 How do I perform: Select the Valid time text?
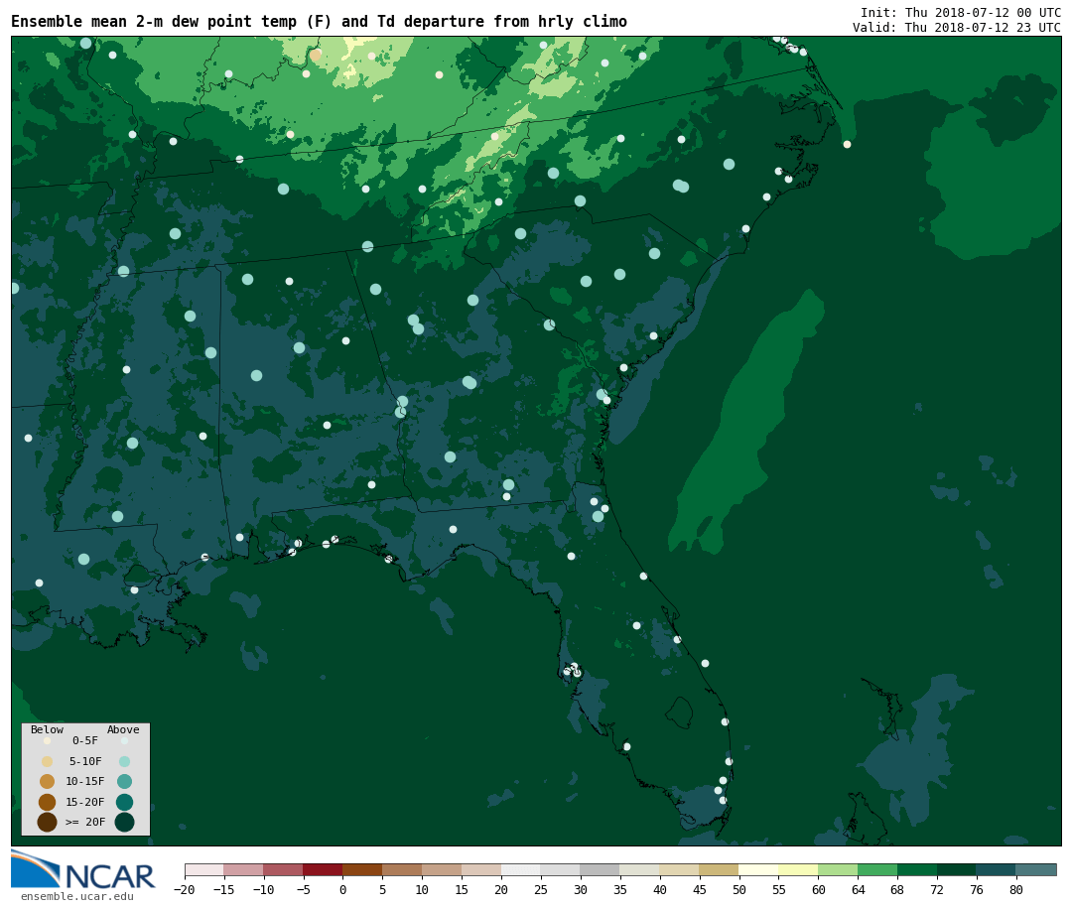click(x=957, y=28)
